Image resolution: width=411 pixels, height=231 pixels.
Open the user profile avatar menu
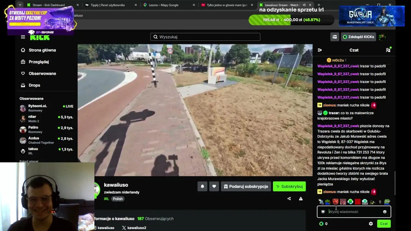click(382, 37)
